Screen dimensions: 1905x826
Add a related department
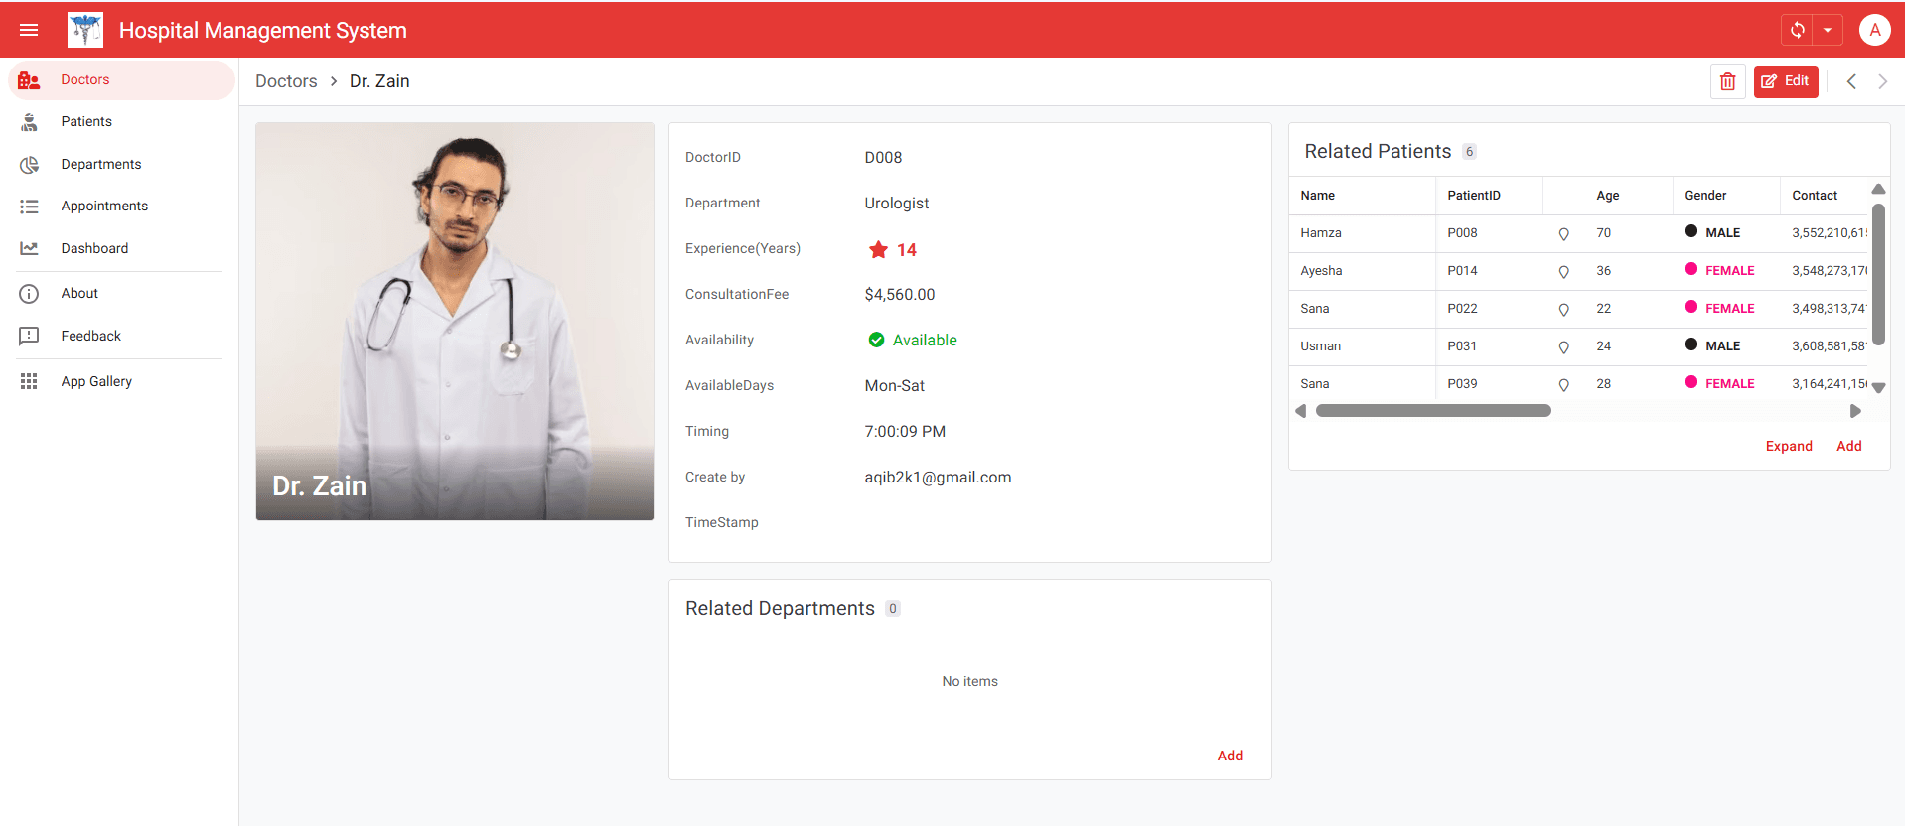tap(1230, 756)
